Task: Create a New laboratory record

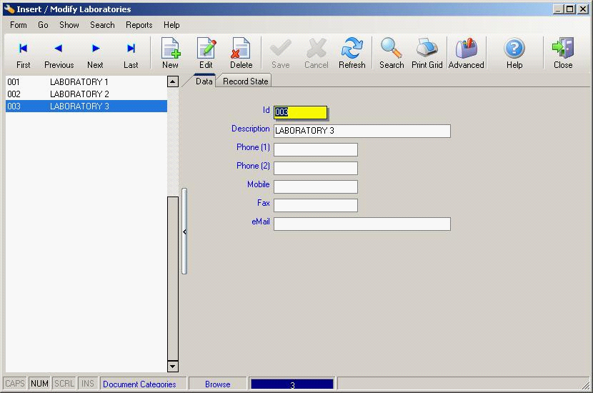Action: (170, 54)
